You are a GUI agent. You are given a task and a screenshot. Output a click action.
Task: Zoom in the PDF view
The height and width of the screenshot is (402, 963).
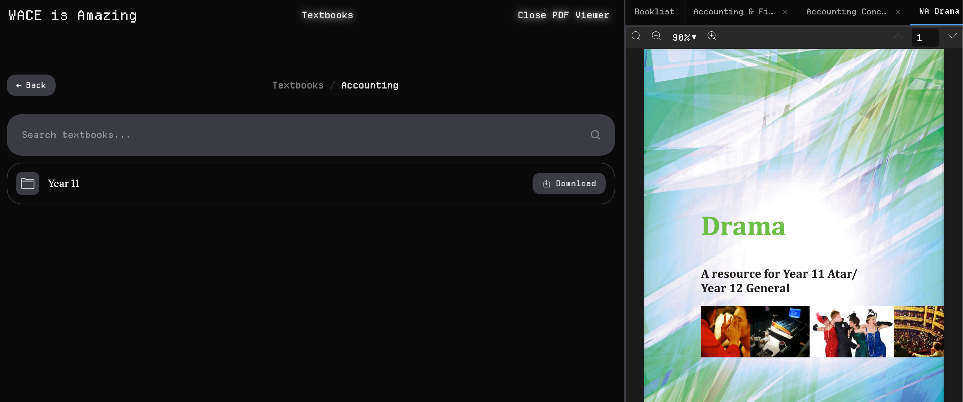(712, 36)
